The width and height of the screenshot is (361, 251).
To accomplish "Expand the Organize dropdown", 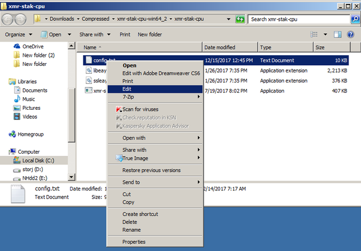I will (x=19, y=34).
